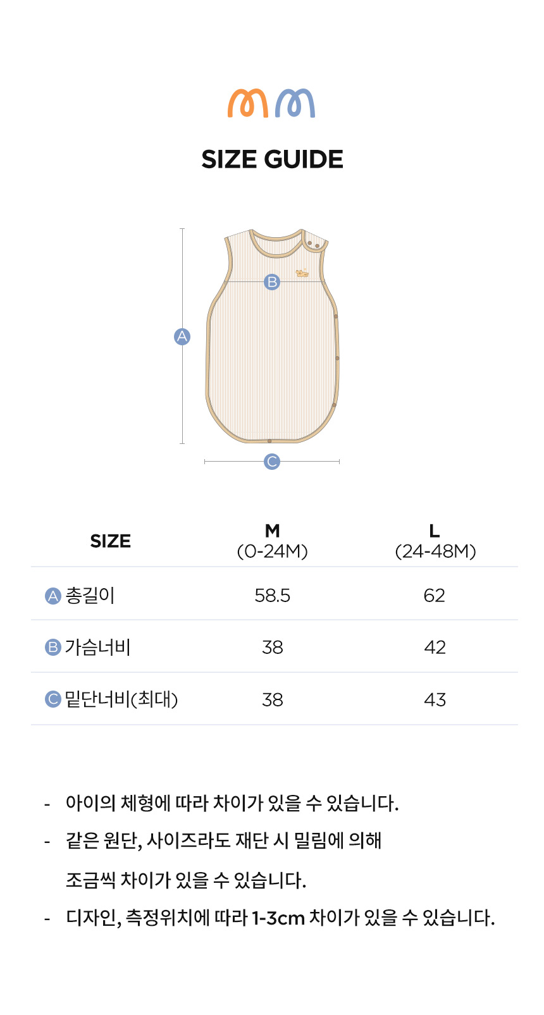The height and width of the screenshot is (1015, 544).
Task: Click the SIZE GUIDE heading
Action: 272,159
